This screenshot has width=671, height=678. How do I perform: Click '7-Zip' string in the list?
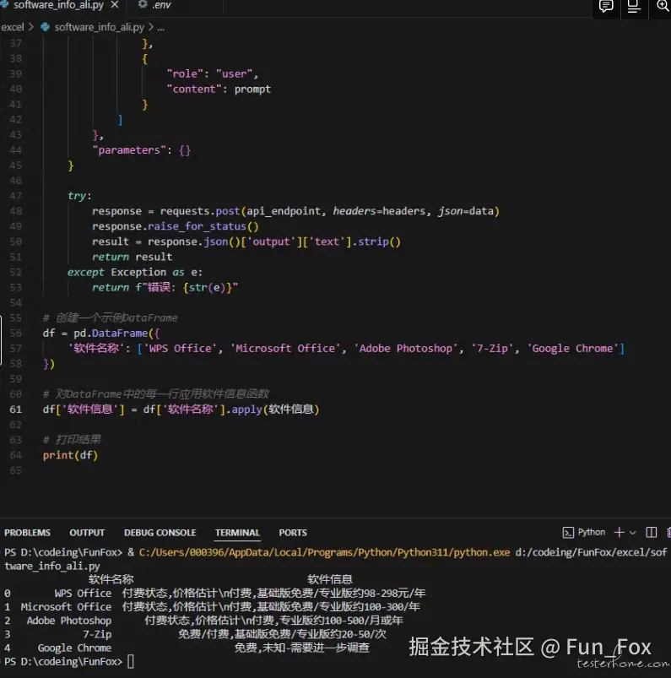click(492, 349)
